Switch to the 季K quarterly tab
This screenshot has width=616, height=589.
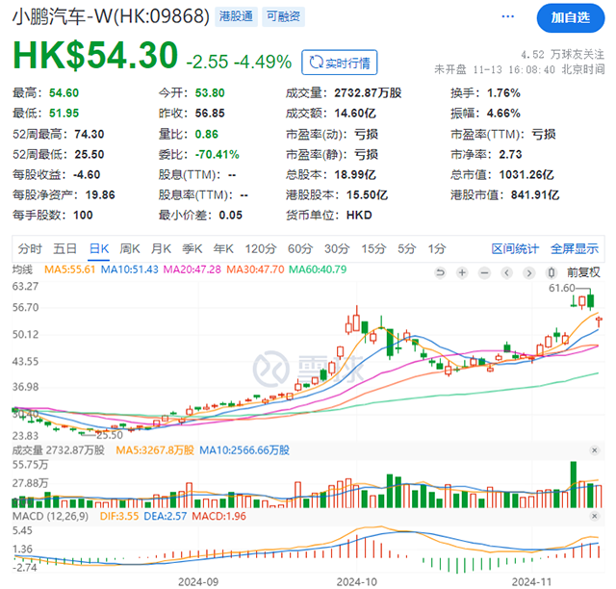tap(192, 248)
